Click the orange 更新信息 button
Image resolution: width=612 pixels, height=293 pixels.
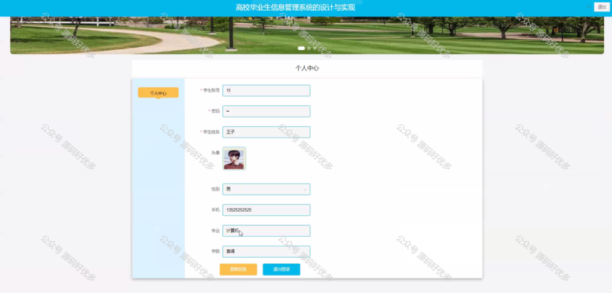(238, 270)
